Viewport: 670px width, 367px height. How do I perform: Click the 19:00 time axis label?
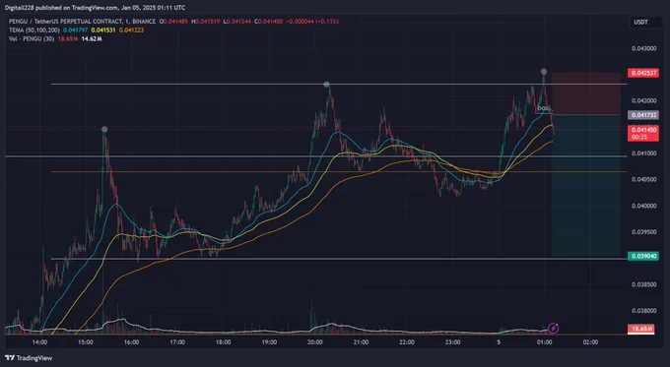pos(269,342)
